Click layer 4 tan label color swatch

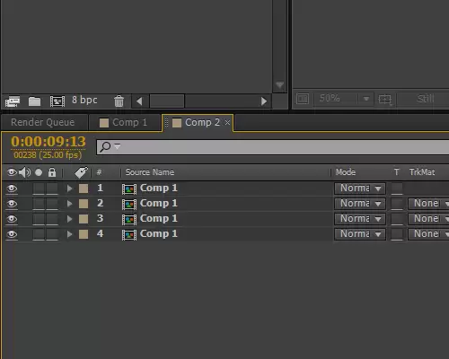point(84,234)
